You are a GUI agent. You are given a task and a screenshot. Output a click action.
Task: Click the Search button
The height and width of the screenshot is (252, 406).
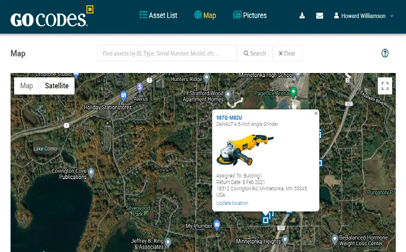coord(255,53)
